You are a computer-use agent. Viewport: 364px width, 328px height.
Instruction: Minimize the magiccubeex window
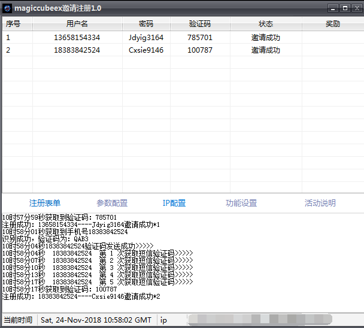(x=333, y=8)
